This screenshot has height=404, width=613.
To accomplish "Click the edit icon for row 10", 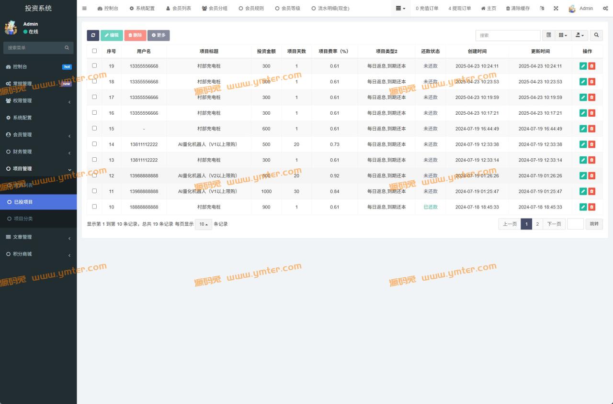I will (583, 207).
